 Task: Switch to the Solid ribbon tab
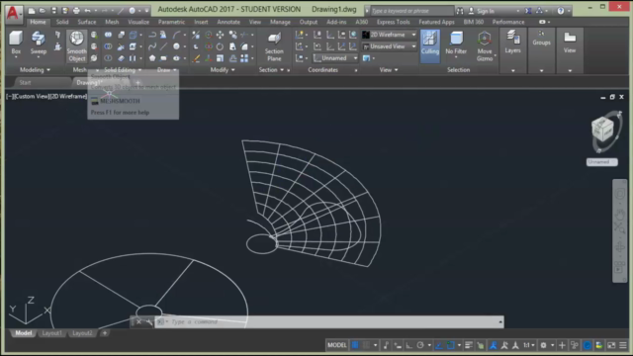tap(62, 22)
